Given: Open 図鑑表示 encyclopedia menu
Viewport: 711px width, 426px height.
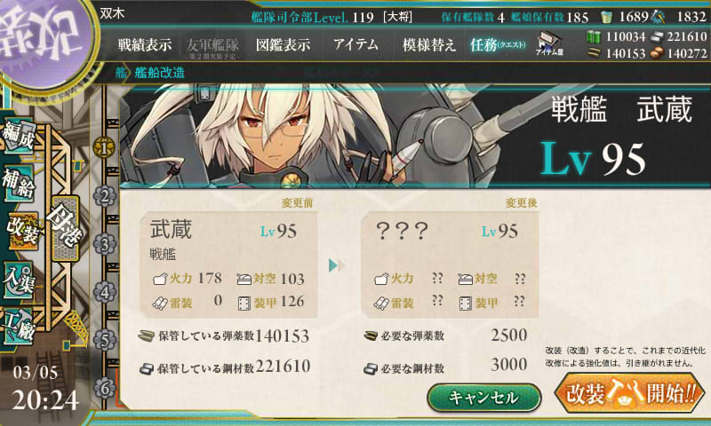Looking at the screenshot, I should (x=283, y=44).
